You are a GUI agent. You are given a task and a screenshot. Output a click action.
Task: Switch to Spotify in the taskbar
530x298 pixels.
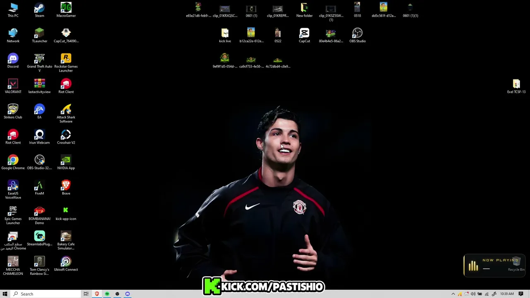click(x=107, y=294)
